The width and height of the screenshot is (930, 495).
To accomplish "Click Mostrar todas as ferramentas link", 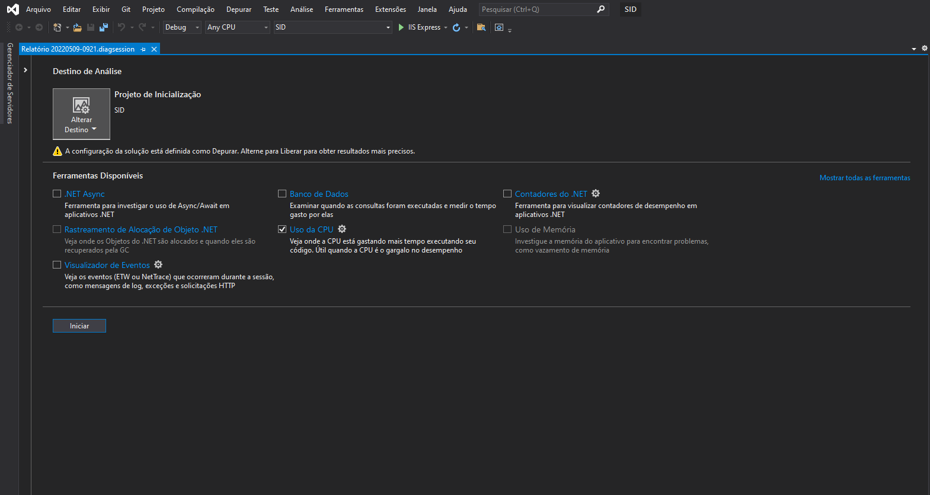I will pyautogui.click(x=865, y=178).
